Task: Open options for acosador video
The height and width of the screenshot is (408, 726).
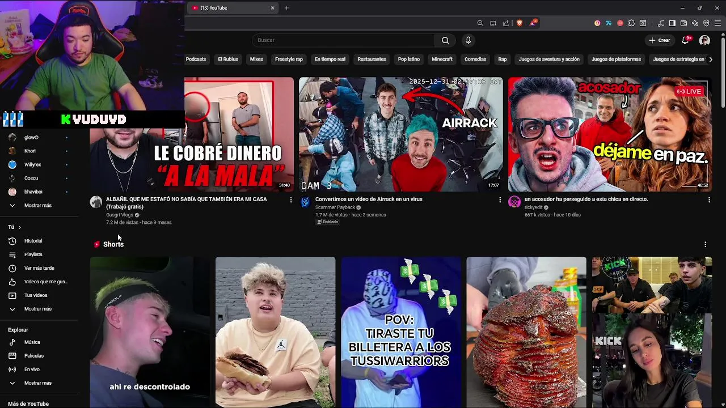Action: coord(709,200)
